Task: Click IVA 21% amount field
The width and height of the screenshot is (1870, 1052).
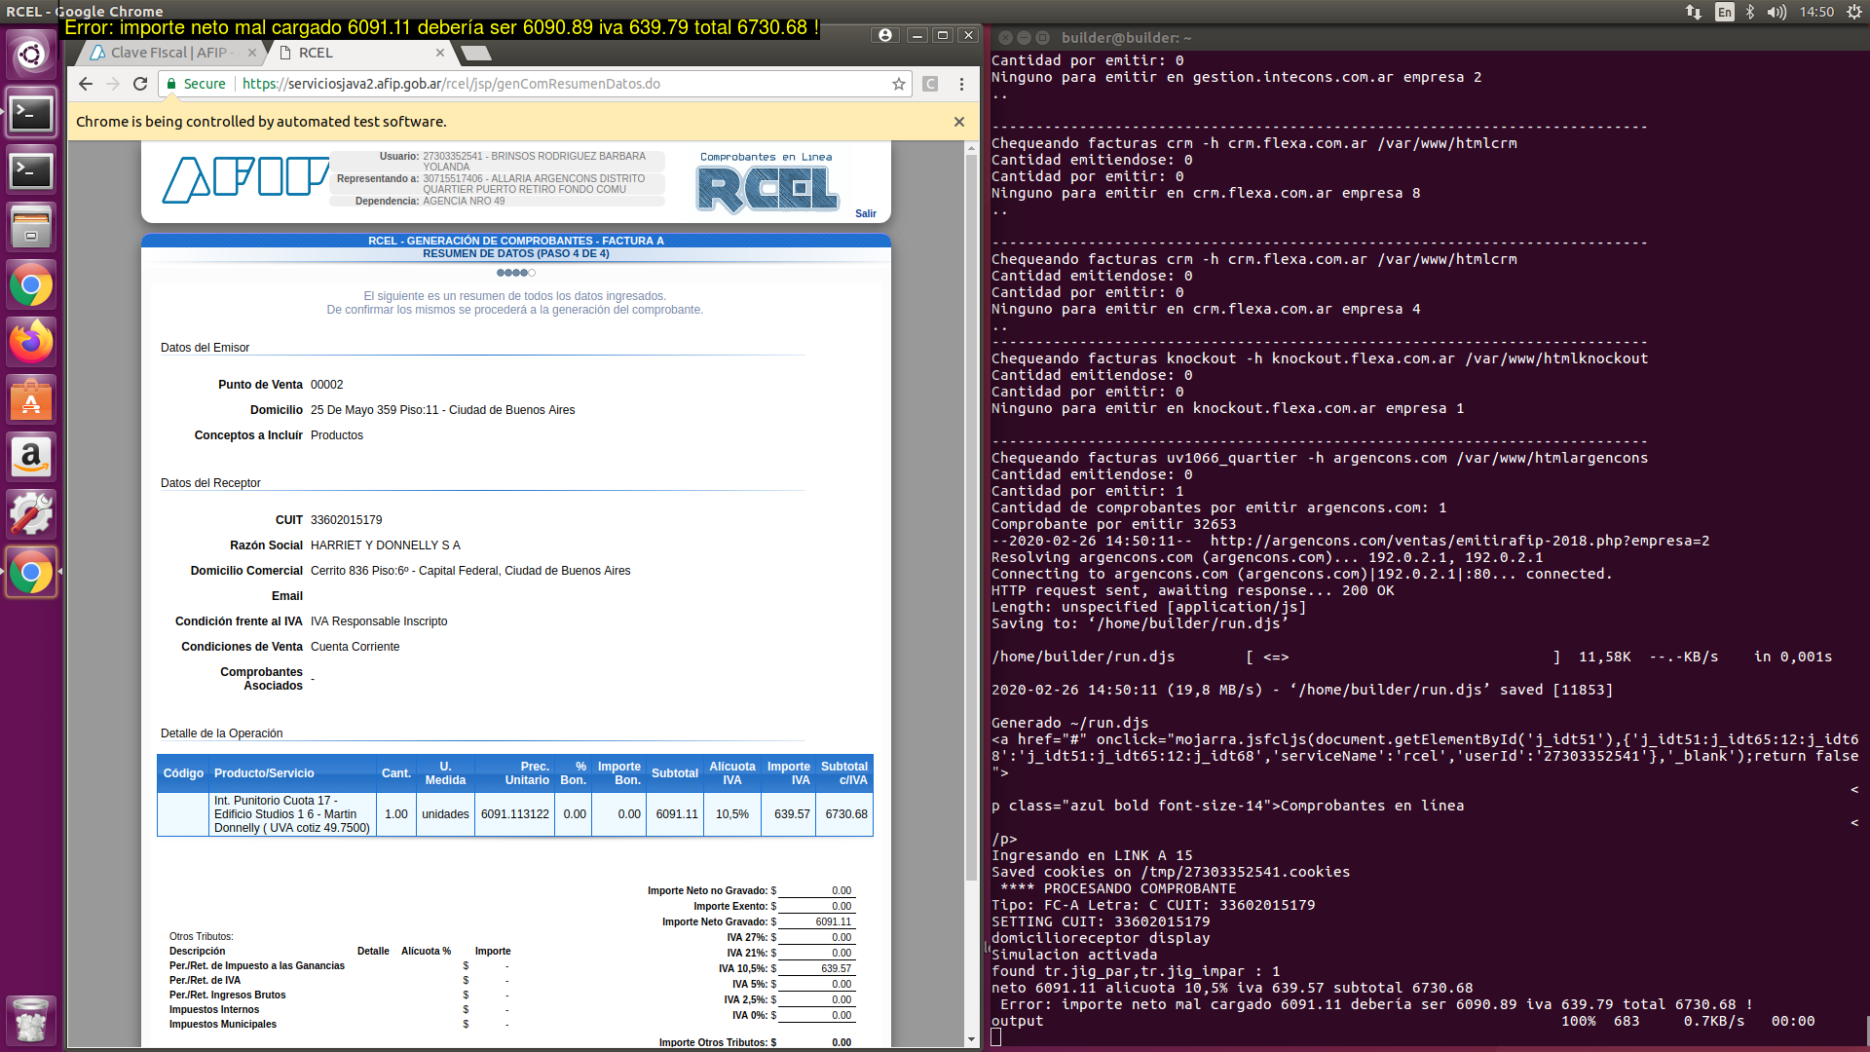Action: (x=816, y=953)
